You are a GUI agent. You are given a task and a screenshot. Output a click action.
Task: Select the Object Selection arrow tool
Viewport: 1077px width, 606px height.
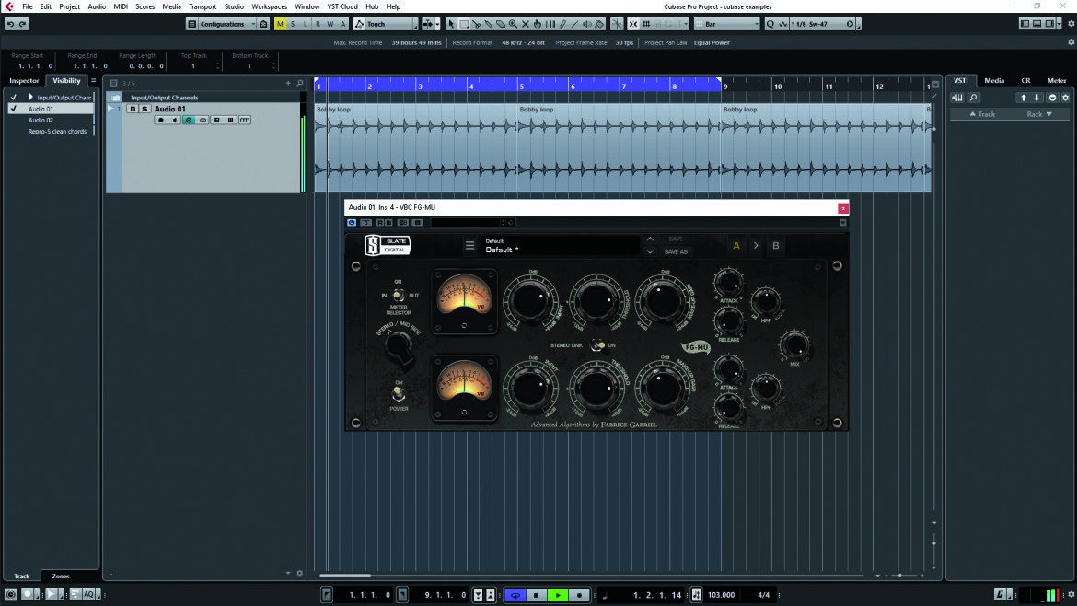tap(450, 24)
